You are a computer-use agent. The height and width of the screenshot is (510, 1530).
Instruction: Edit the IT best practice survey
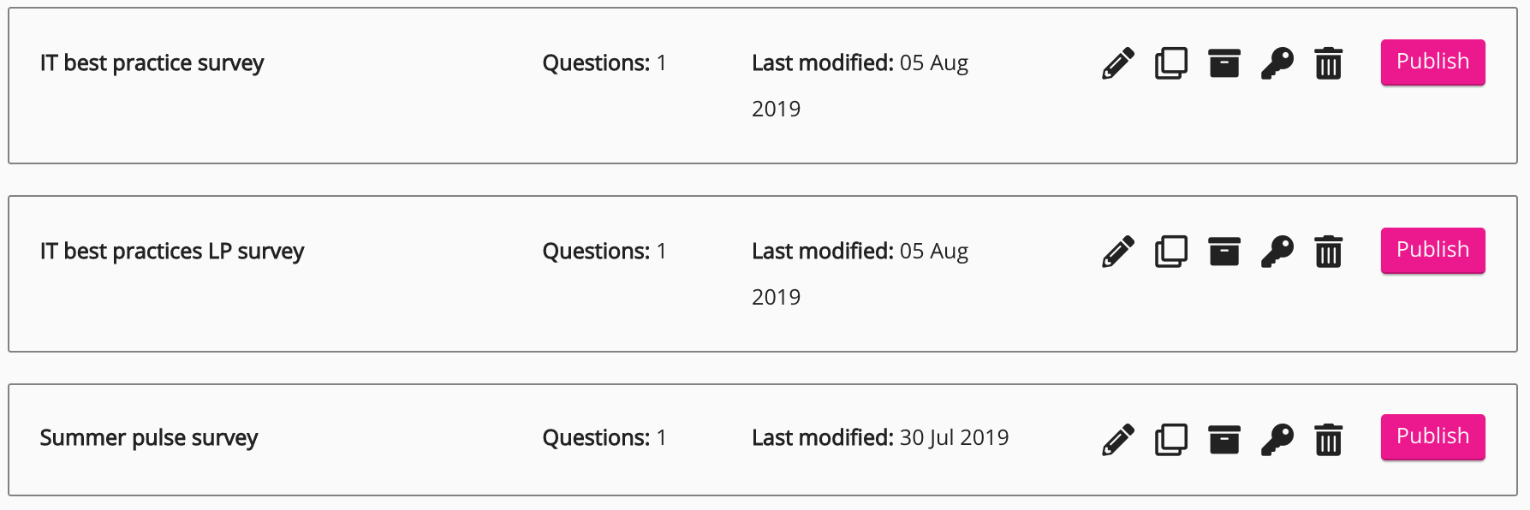coord(1118,63)
